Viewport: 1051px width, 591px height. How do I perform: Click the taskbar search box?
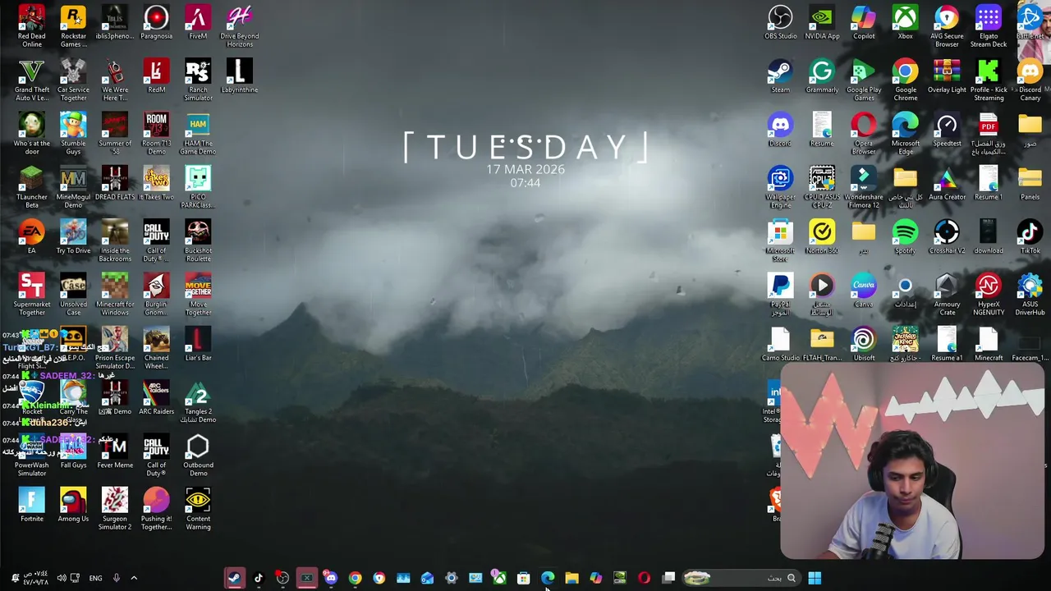[x=741, y=578]
